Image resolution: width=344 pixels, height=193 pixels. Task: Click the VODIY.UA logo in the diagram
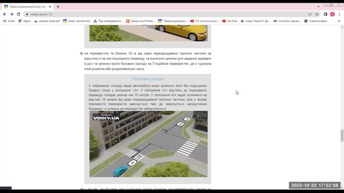tap(106, 117)
